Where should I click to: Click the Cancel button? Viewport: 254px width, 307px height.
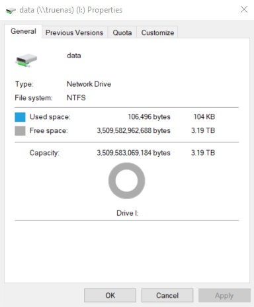tap(167, 295)
